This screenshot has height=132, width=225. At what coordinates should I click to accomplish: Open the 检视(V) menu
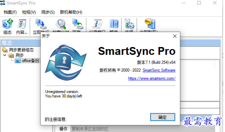click(29, 12)
